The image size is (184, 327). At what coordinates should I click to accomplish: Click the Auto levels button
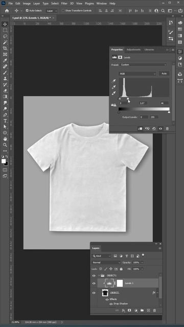[x=164, y=74]
